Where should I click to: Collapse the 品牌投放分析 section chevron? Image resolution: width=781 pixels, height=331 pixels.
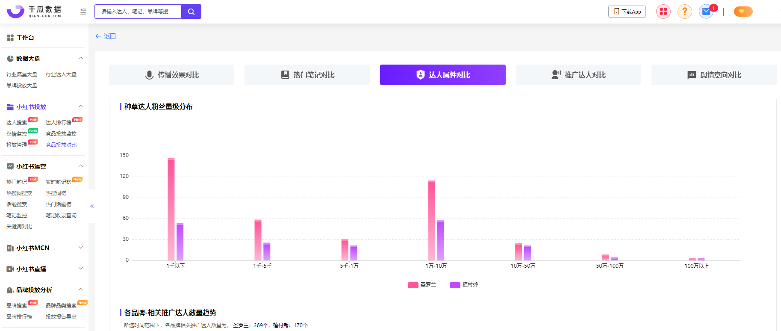point(81,290)
